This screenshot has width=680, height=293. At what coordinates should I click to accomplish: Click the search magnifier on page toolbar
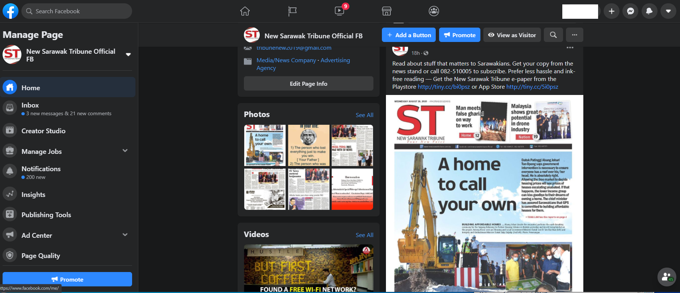point(553,35)
